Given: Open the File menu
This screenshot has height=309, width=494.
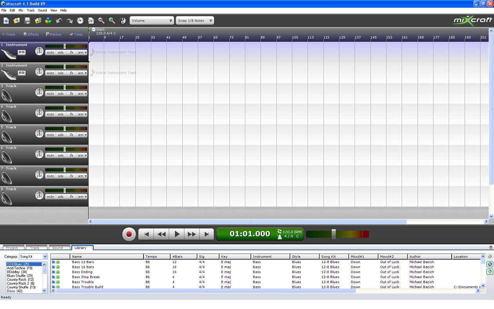Looking at the screenshot, I should [x=4, y=10].
